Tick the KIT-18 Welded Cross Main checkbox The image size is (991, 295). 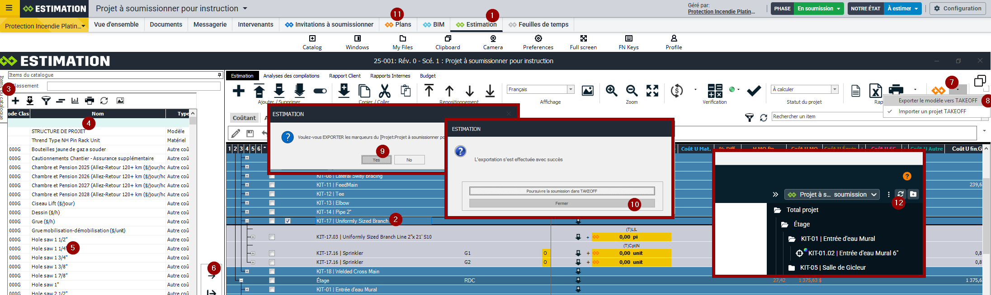(x=272, y=272)
